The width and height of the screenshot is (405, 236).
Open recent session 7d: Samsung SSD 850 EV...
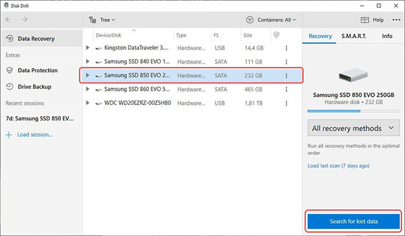point(40,119)
